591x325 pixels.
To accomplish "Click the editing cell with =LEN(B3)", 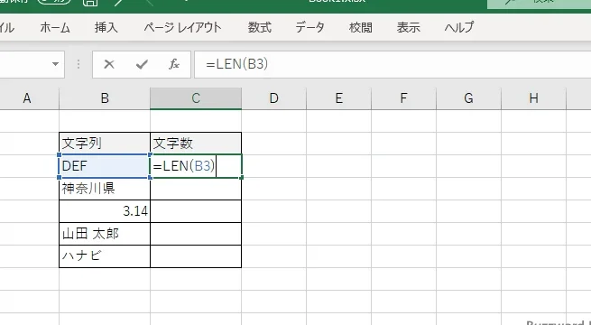I will click(196, 166).
